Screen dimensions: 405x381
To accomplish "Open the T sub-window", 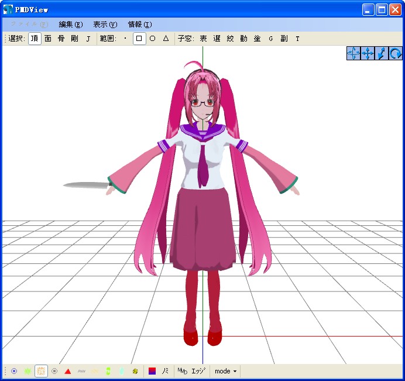I will coord(297,39).
